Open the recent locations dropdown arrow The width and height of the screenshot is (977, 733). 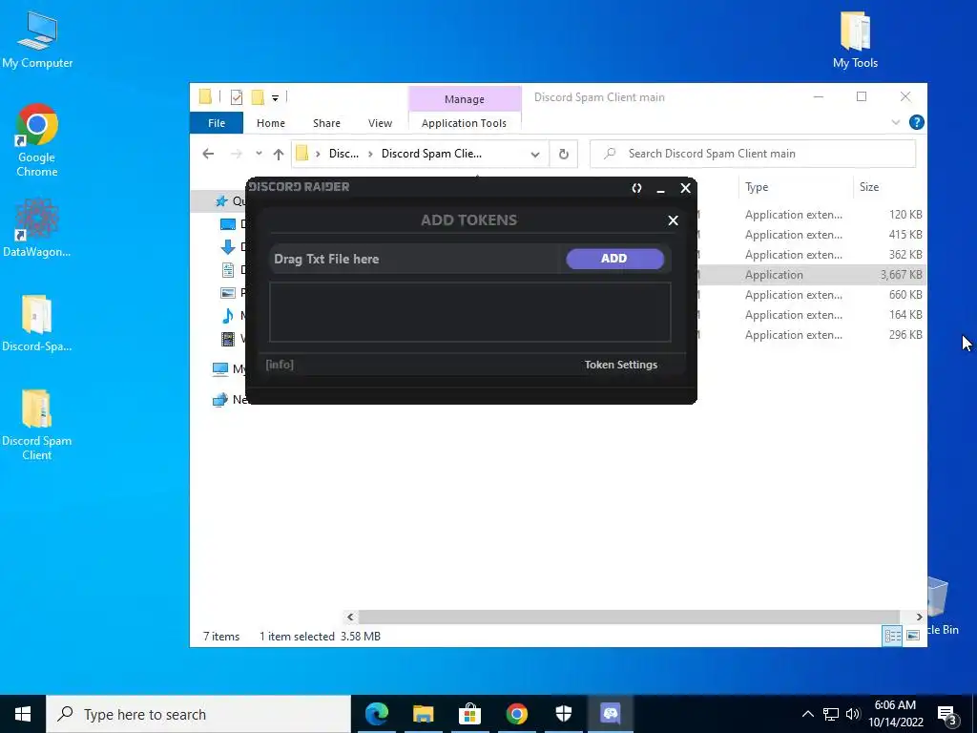[259, 154]
